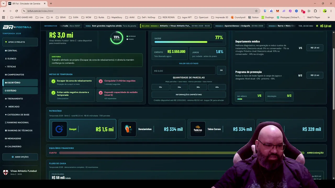Click the Apoie o Projeto button
The image size is (335, 188).
[x=20, y=42]
